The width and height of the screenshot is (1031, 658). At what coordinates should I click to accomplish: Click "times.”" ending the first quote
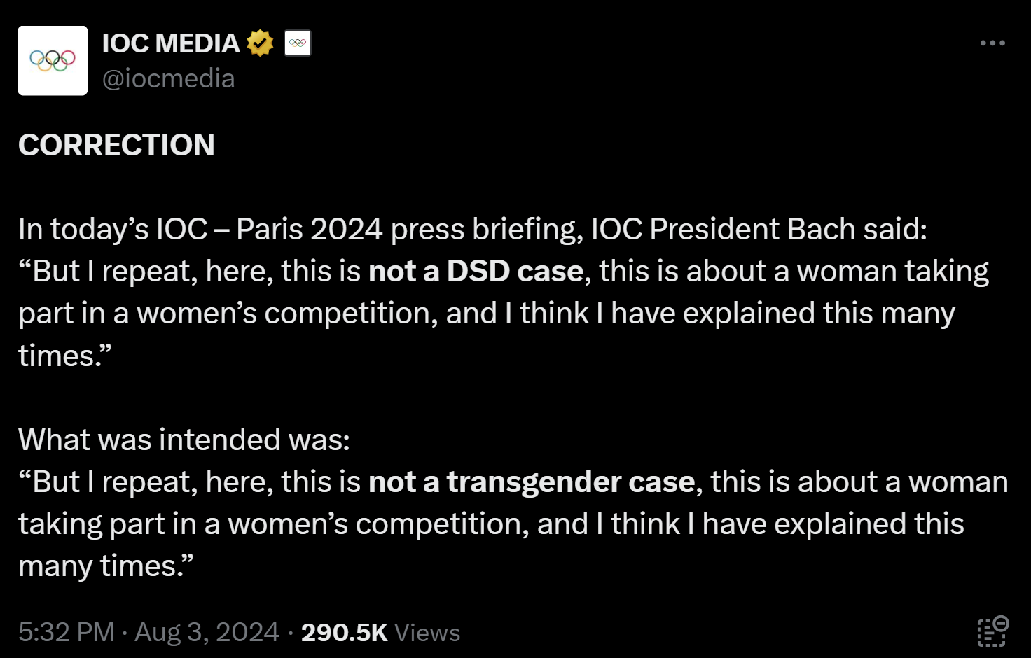point(64,356)
